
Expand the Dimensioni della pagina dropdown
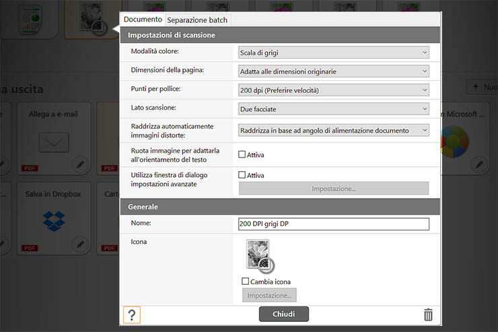pyautogui.click(x=334, y=71)
